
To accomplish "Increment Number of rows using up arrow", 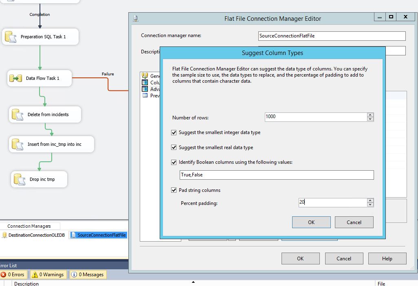I will 370,115.
